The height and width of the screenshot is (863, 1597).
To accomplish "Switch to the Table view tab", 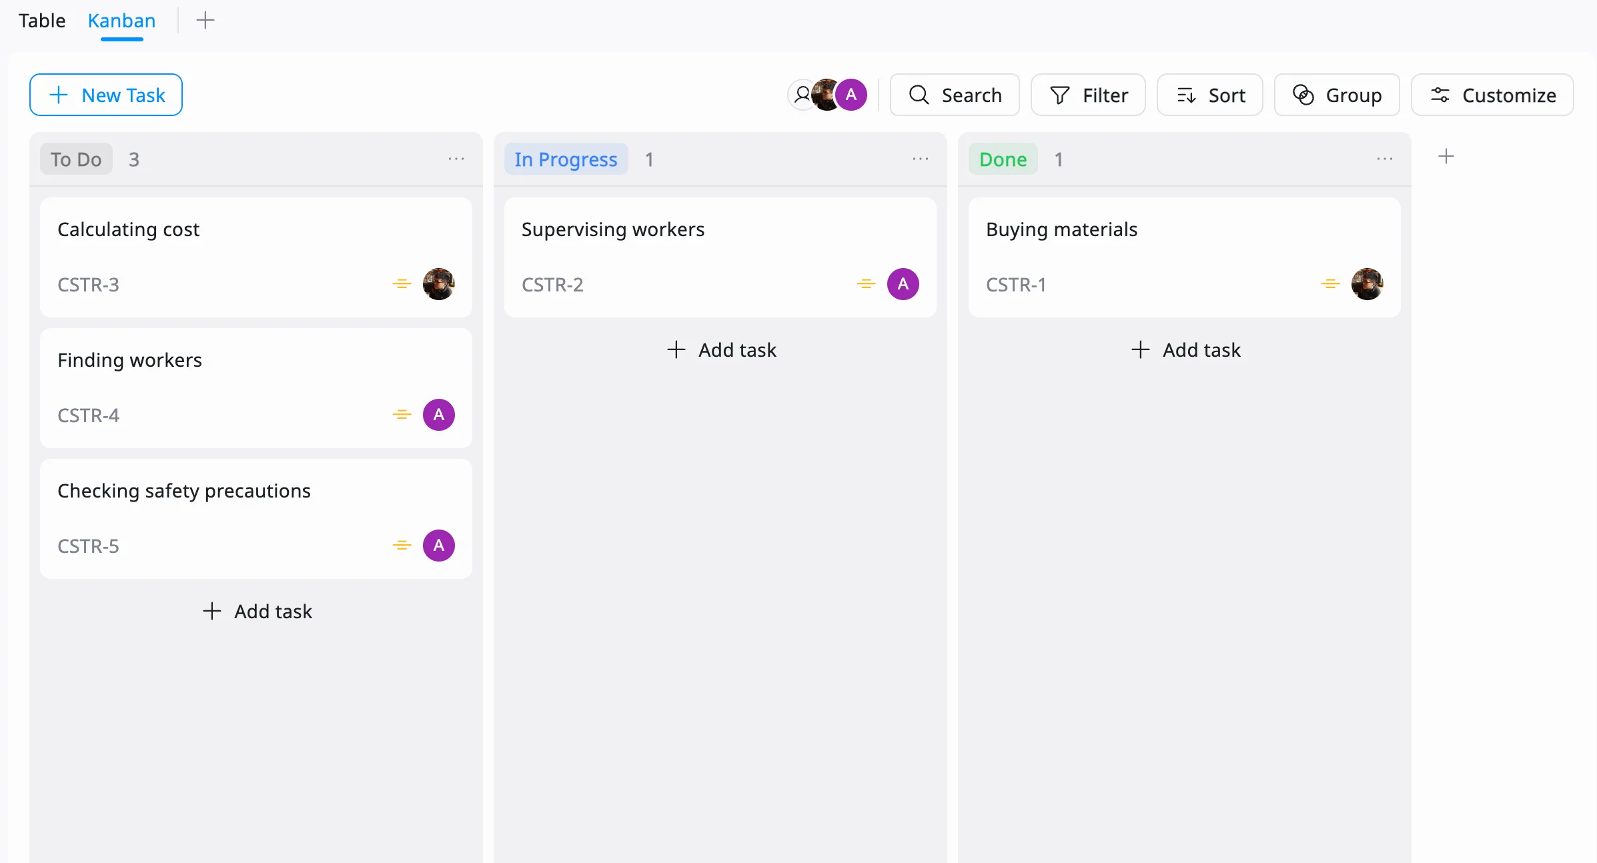I will (42, 21).
